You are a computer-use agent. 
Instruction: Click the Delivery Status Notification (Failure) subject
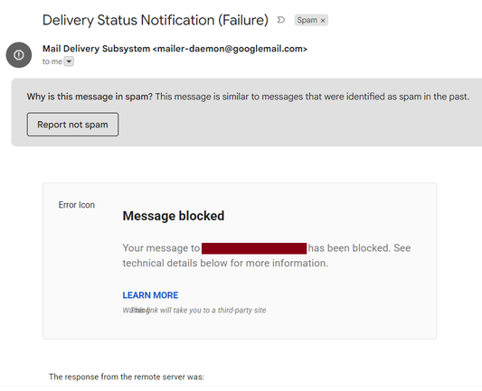pyautogui.click(x=156, y=20)
